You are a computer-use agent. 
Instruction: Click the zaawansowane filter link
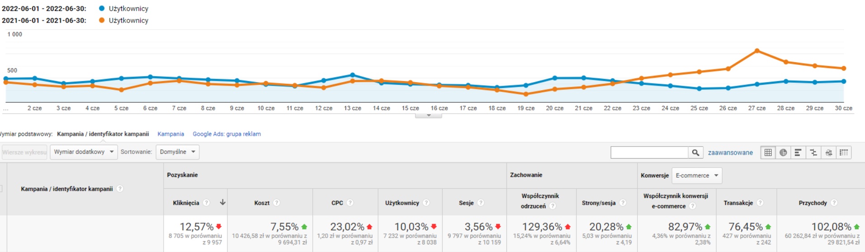[x=730, y=152]
